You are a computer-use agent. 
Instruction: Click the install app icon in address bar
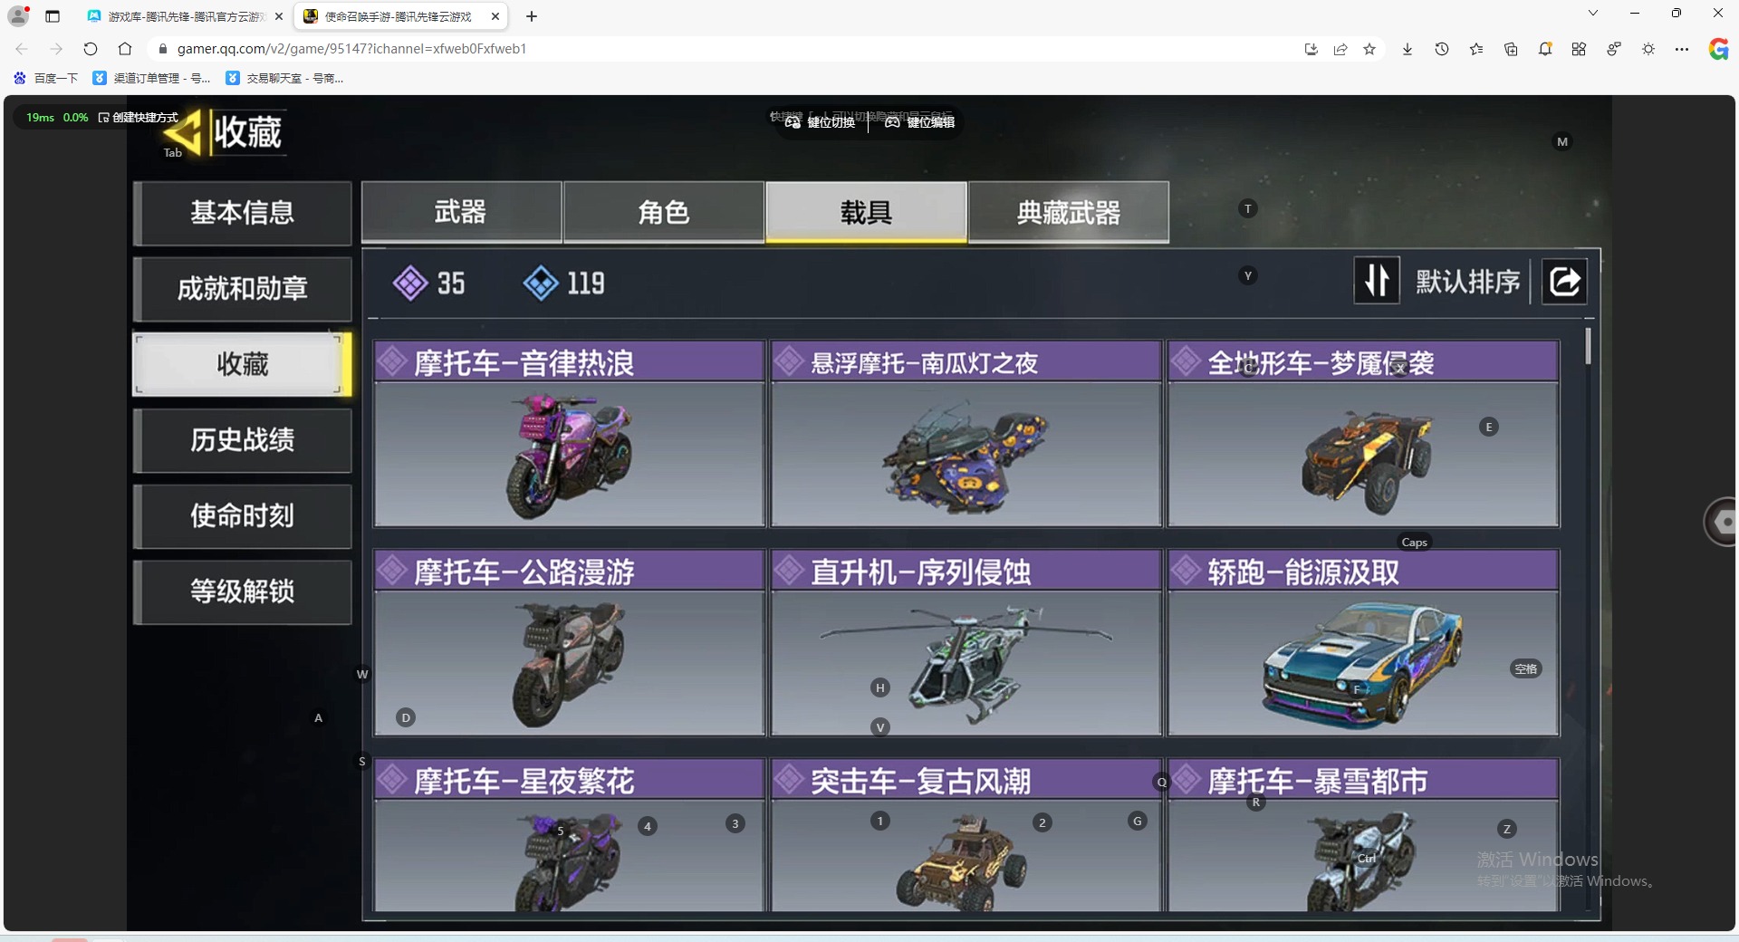coord(1311,49)
